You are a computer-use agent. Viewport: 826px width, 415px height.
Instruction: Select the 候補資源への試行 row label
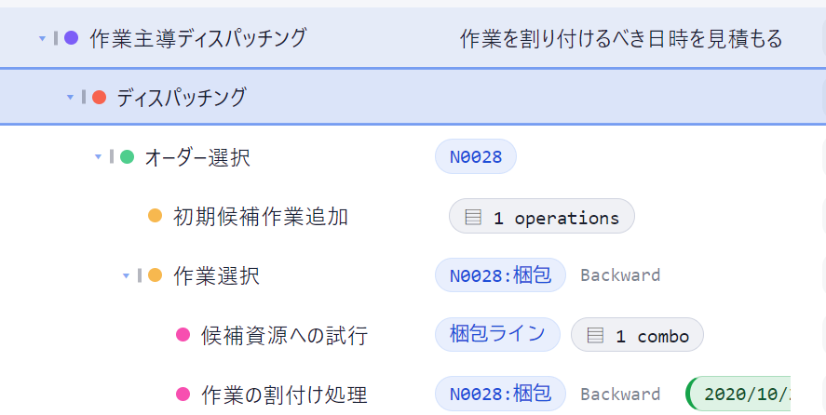click(x=284, y=336)
